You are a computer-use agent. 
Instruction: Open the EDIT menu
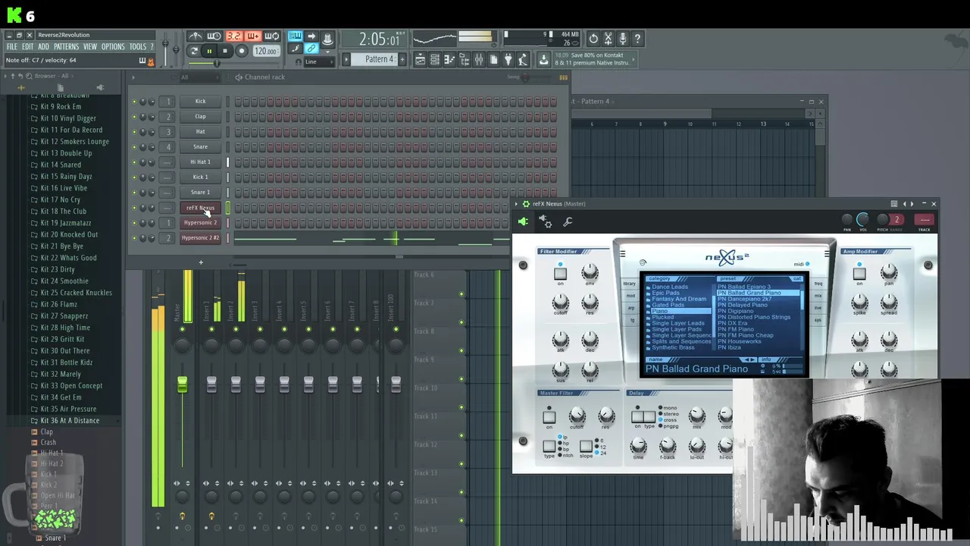click(x=27, y=47)
